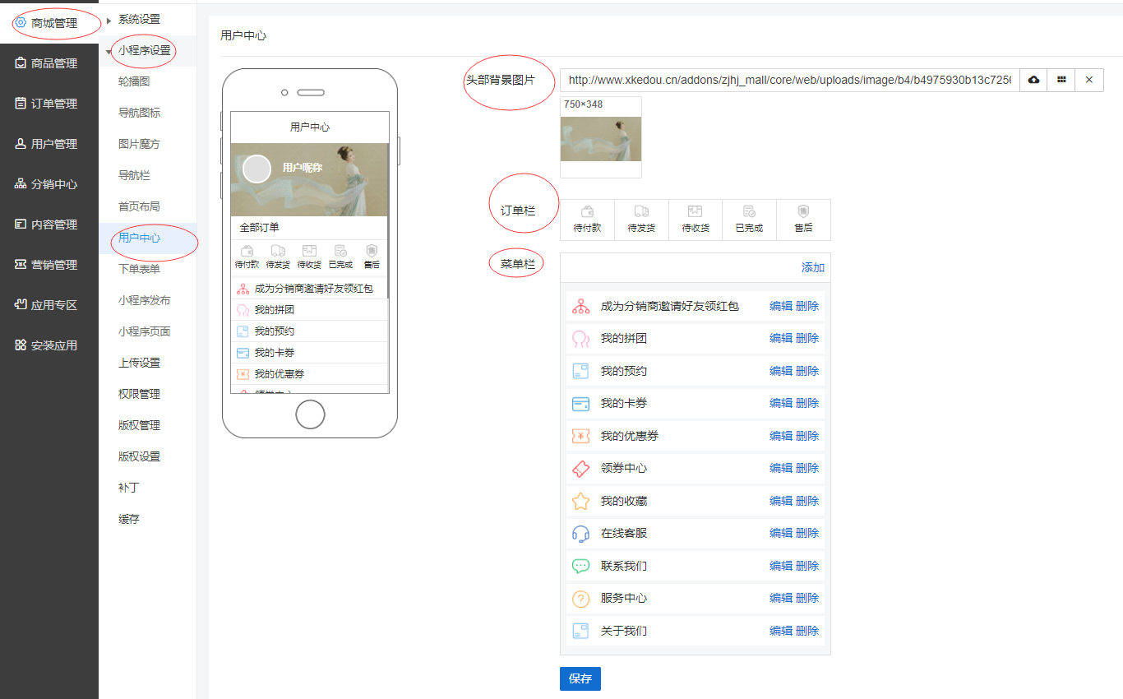Screen dimensions: 1123x699
Task: Click the 售后 shield icon in the order bar
Action: 803,212
